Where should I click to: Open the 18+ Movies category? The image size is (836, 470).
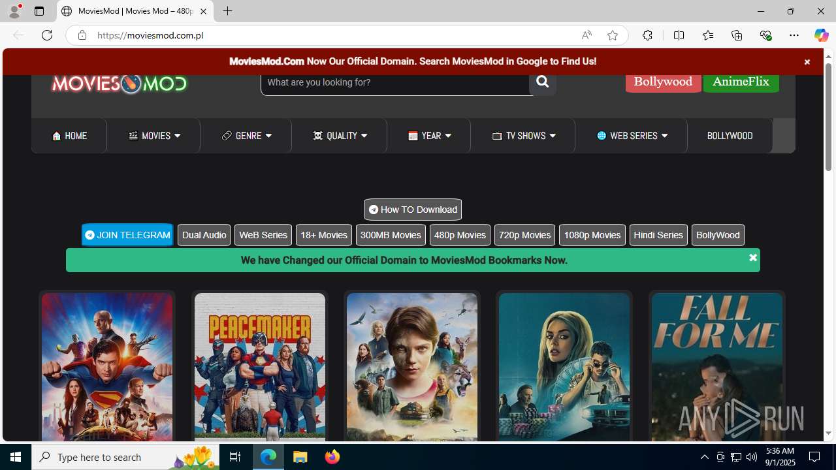click(324, 235)
